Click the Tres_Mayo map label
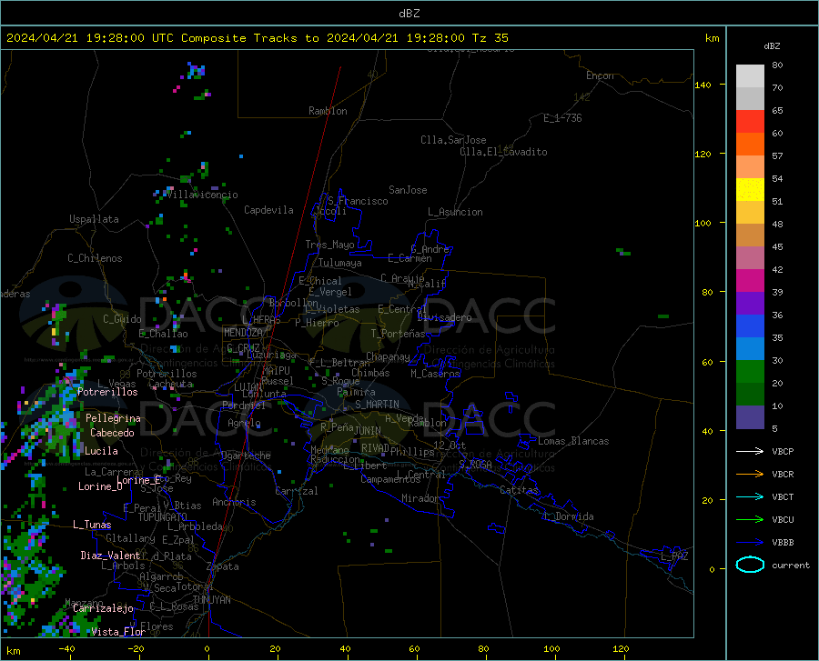Viewport: 819px width, 661px height. pyautogui.click(x=329, y=245)
